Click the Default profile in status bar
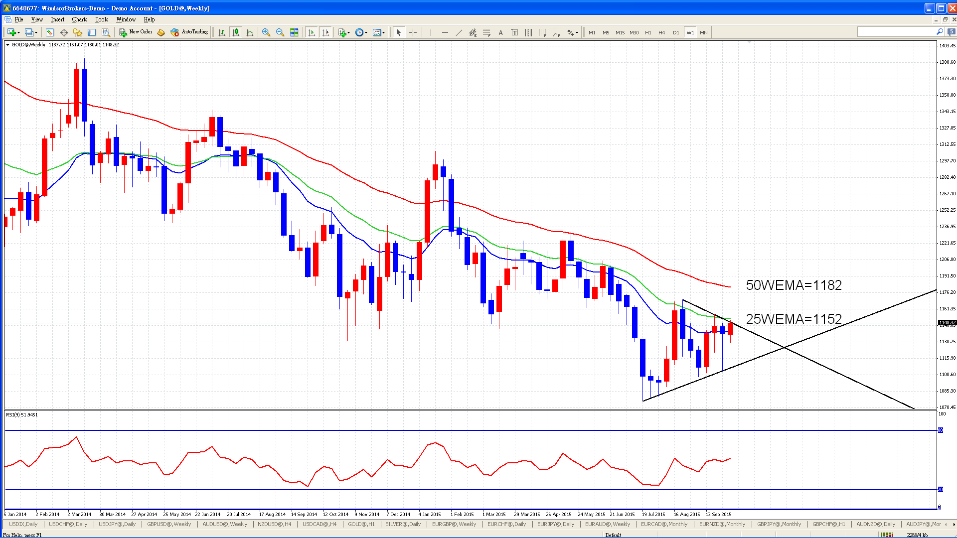The height and width of the screenshot is (538, 957). click(613, 535)
